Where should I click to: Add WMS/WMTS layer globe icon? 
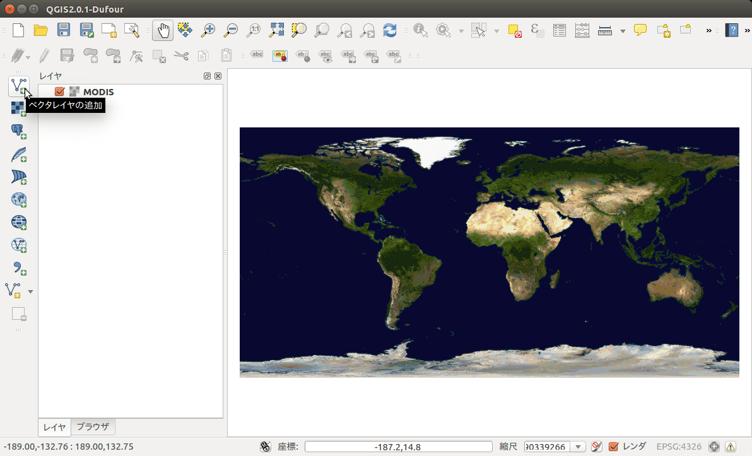(x=19, y=199)
